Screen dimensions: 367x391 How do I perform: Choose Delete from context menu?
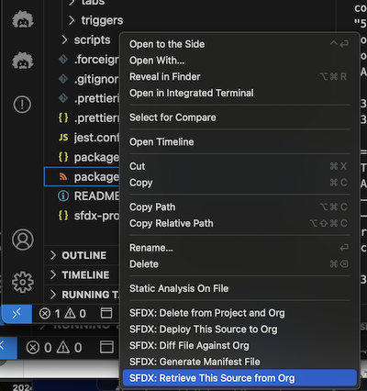239,263
